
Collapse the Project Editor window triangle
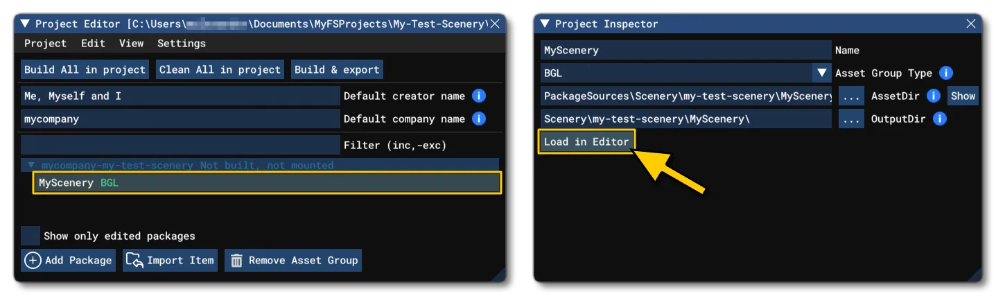pos(25,24)
